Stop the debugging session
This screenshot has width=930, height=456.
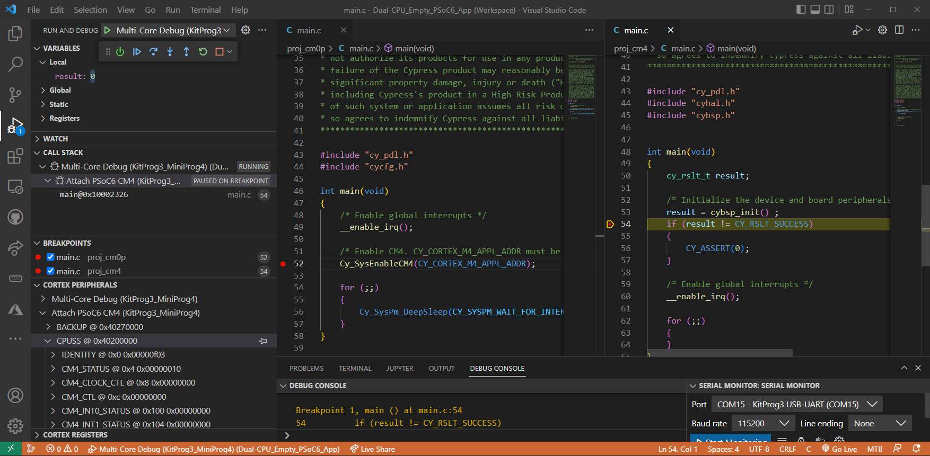pyautogui.click(x=219, y=51)
